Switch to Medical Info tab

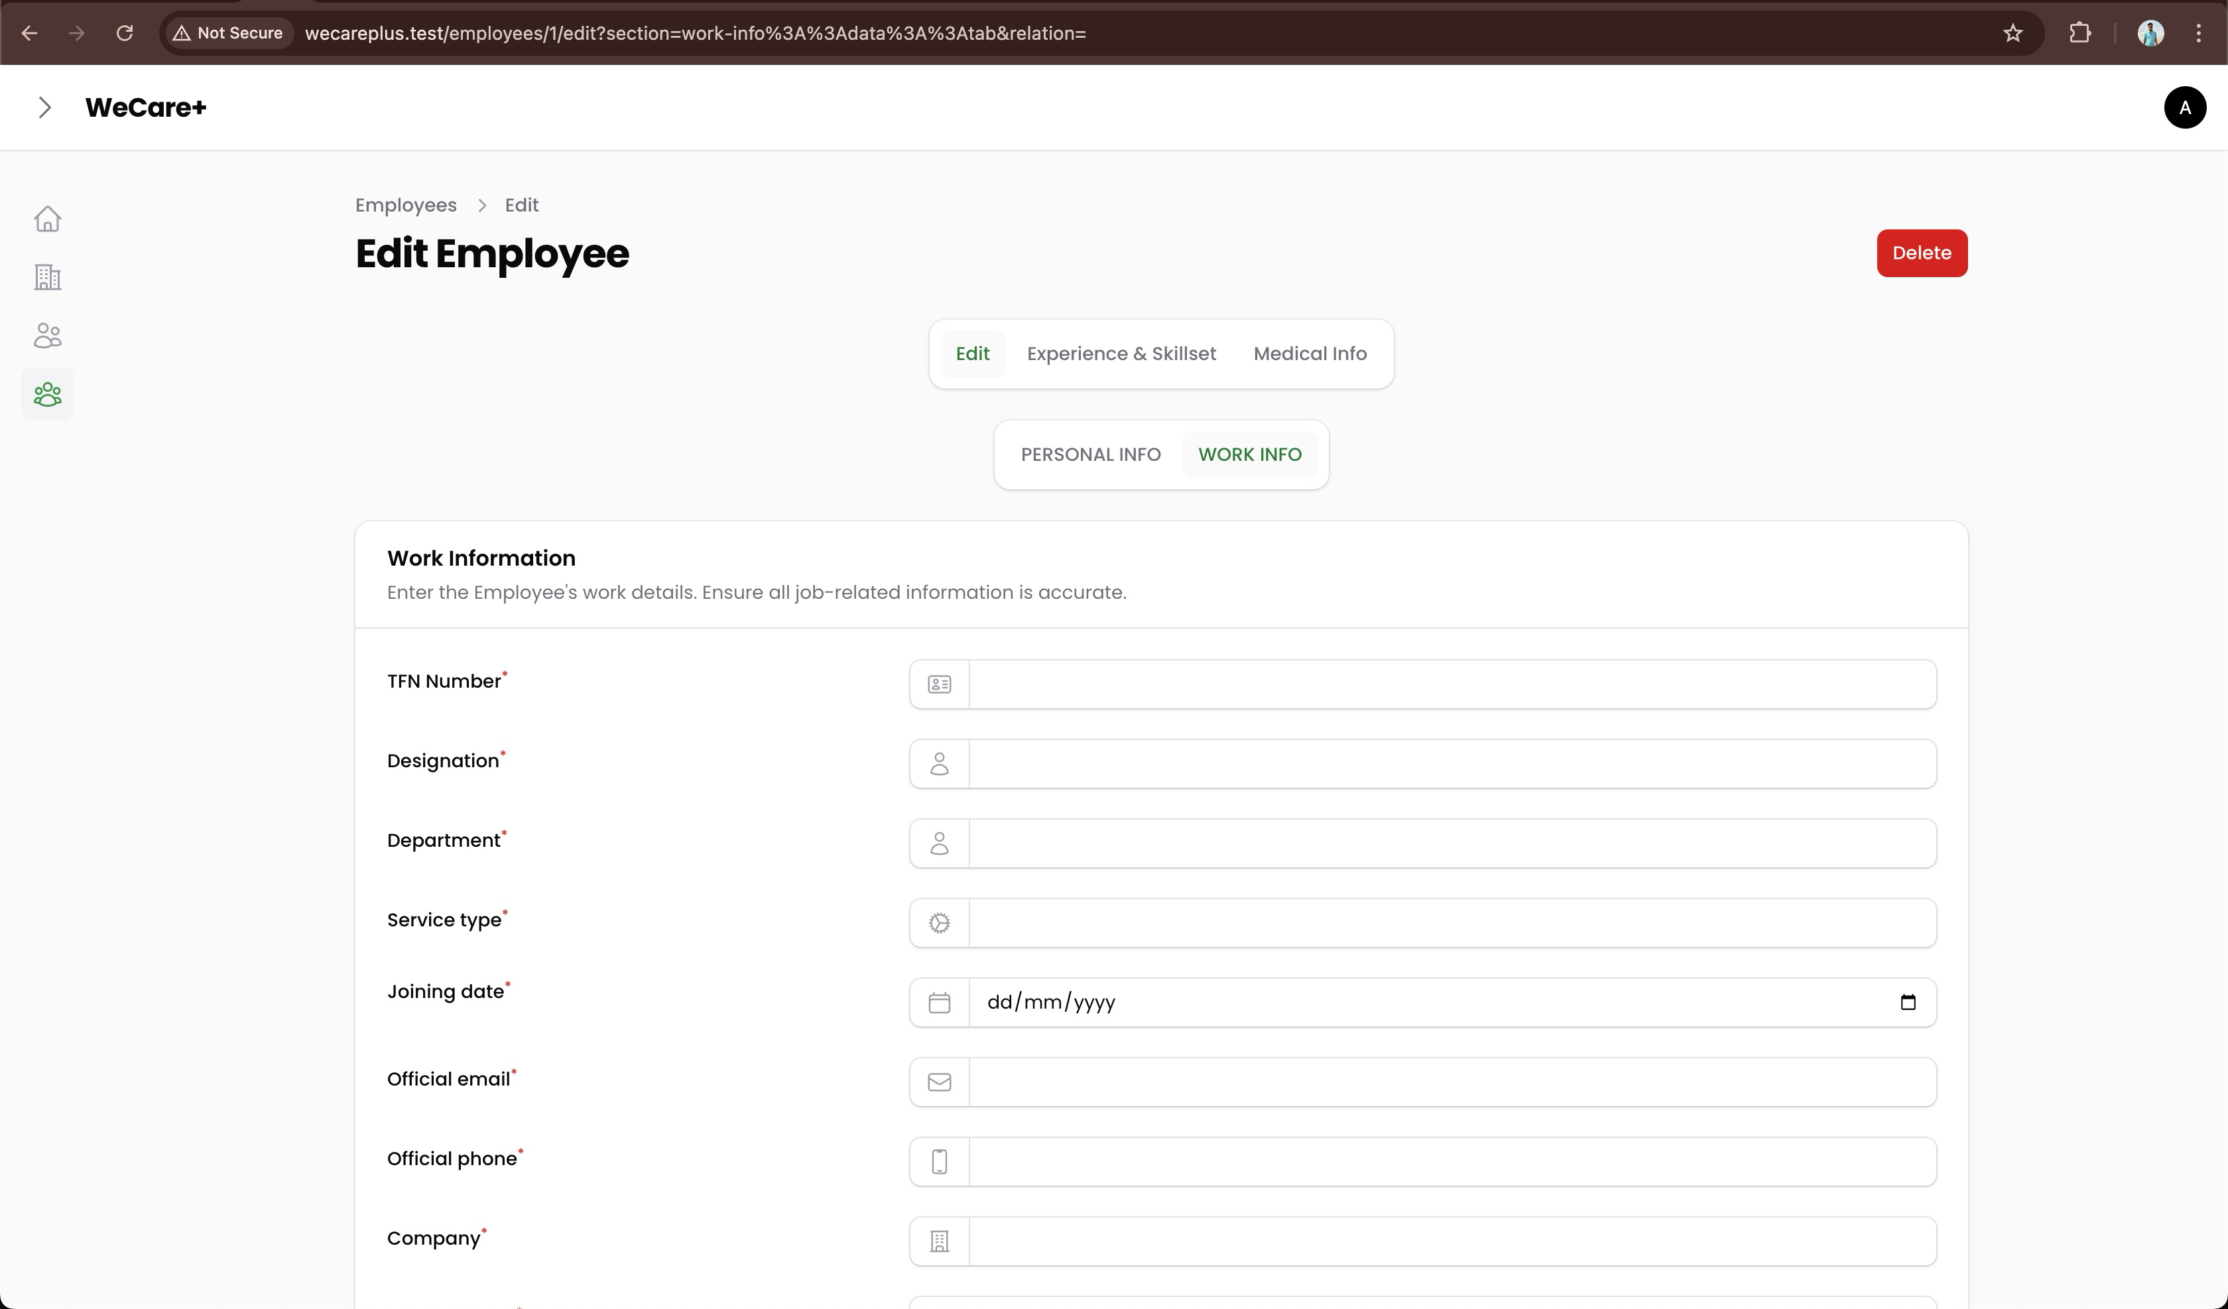[x=1310, y=354]
